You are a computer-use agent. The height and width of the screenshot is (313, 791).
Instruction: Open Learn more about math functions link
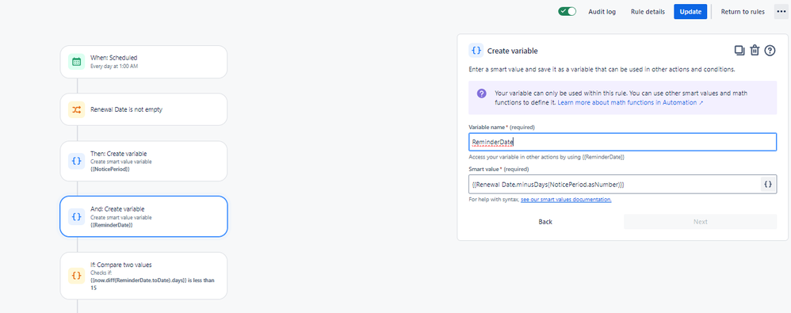tap(630, 102)
